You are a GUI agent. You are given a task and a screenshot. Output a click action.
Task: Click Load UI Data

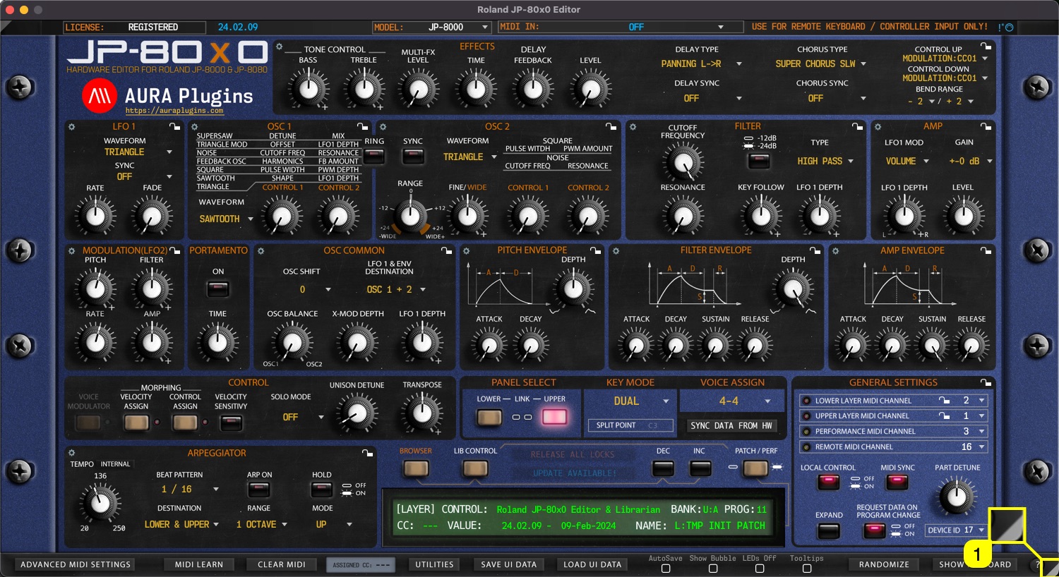pos(592,564)
